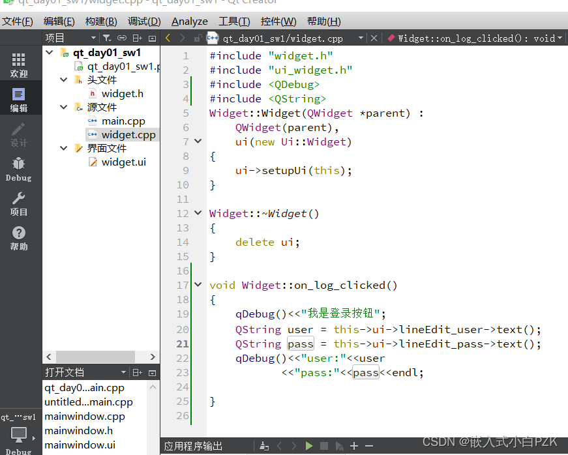Click line number 21 in gutter
This screenshot has width=568, height=455.
tap(183, 344)
